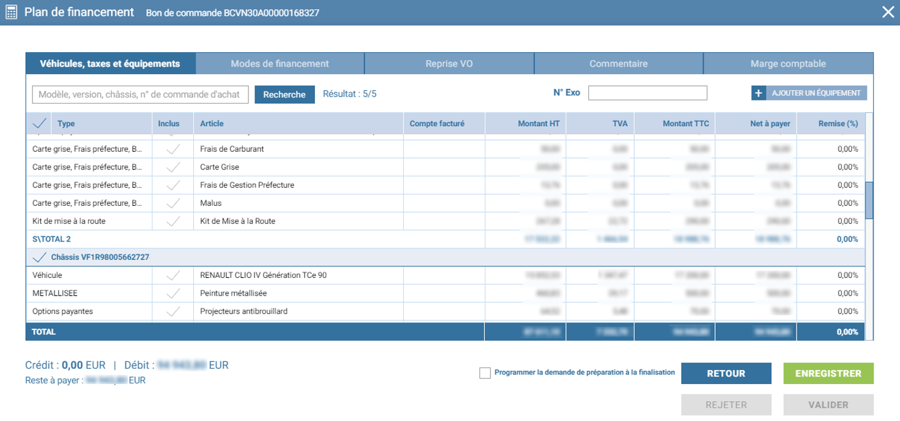Click the Crédit : 0,00 EUR amount
The image size is (900, 421).
coord(65,365)
